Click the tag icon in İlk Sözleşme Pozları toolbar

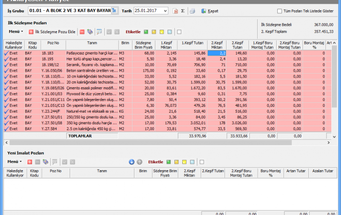[x=90, y=32]
